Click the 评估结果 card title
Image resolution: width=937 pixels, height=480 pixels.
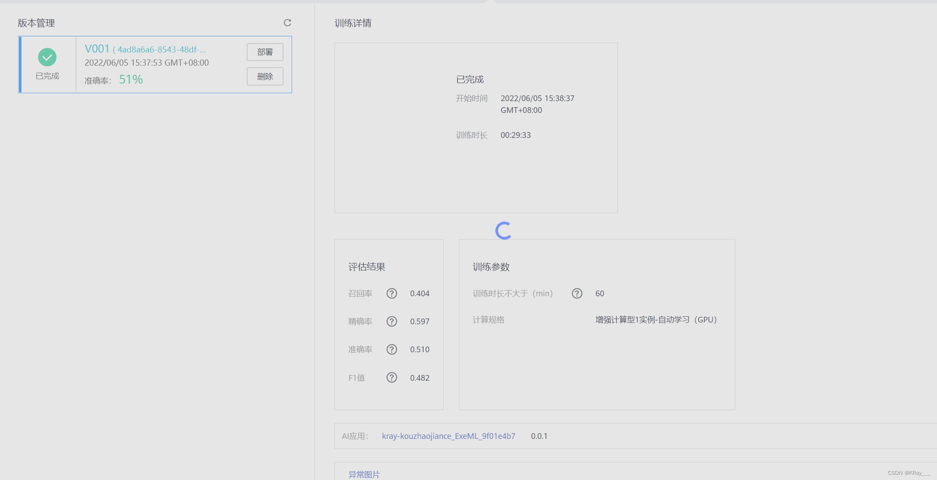(366, 267)
